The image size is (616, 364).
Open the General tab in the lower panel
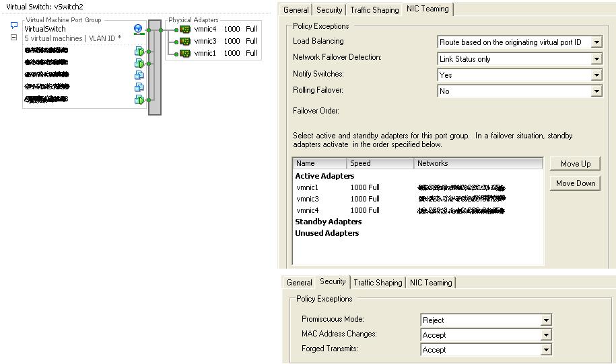(299, 283)
